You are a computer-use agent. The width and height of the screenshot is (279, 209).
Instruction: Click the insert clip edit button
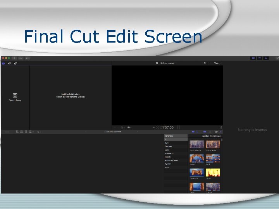pyautogui.click(x=22, y=132)
